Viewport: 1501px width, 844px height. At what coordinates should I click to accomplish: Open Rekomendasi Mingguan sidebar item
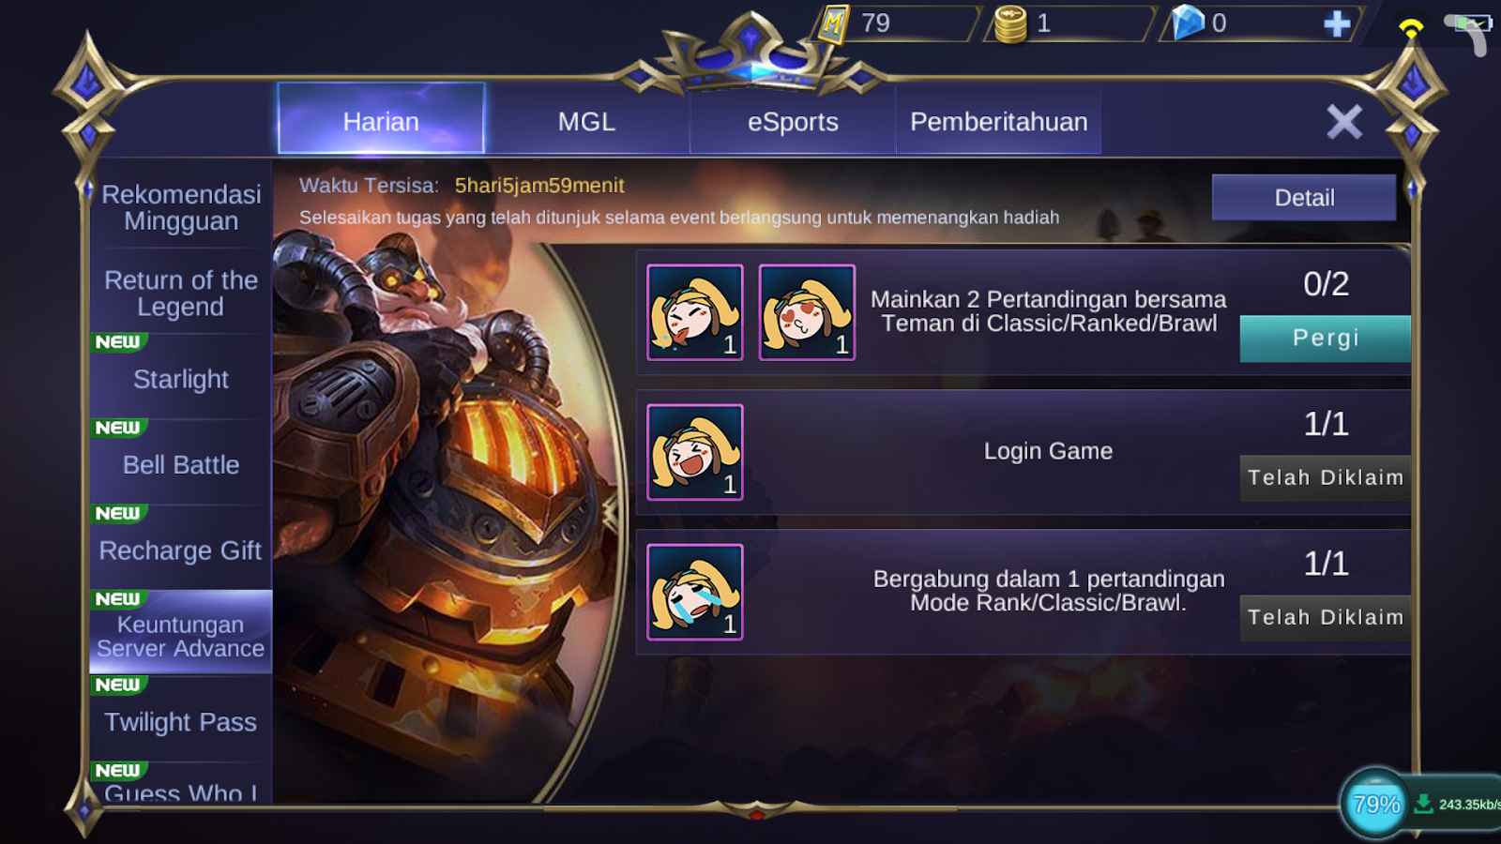click(181, 206)
